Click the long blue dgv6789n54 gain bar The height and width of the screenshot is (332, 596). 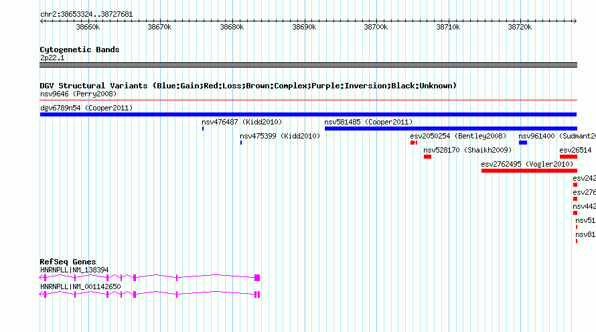pos(308,114)
